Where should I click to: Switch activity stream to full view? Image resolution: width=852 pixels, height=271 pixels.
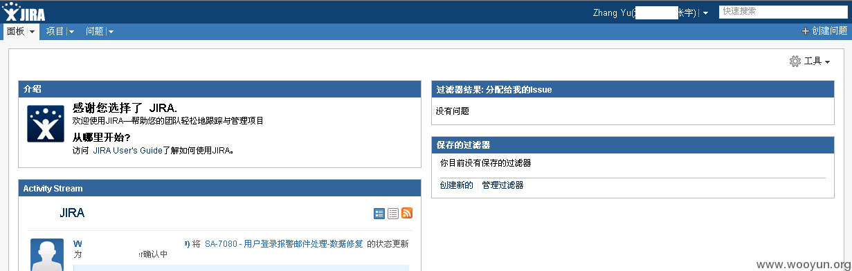379,214
